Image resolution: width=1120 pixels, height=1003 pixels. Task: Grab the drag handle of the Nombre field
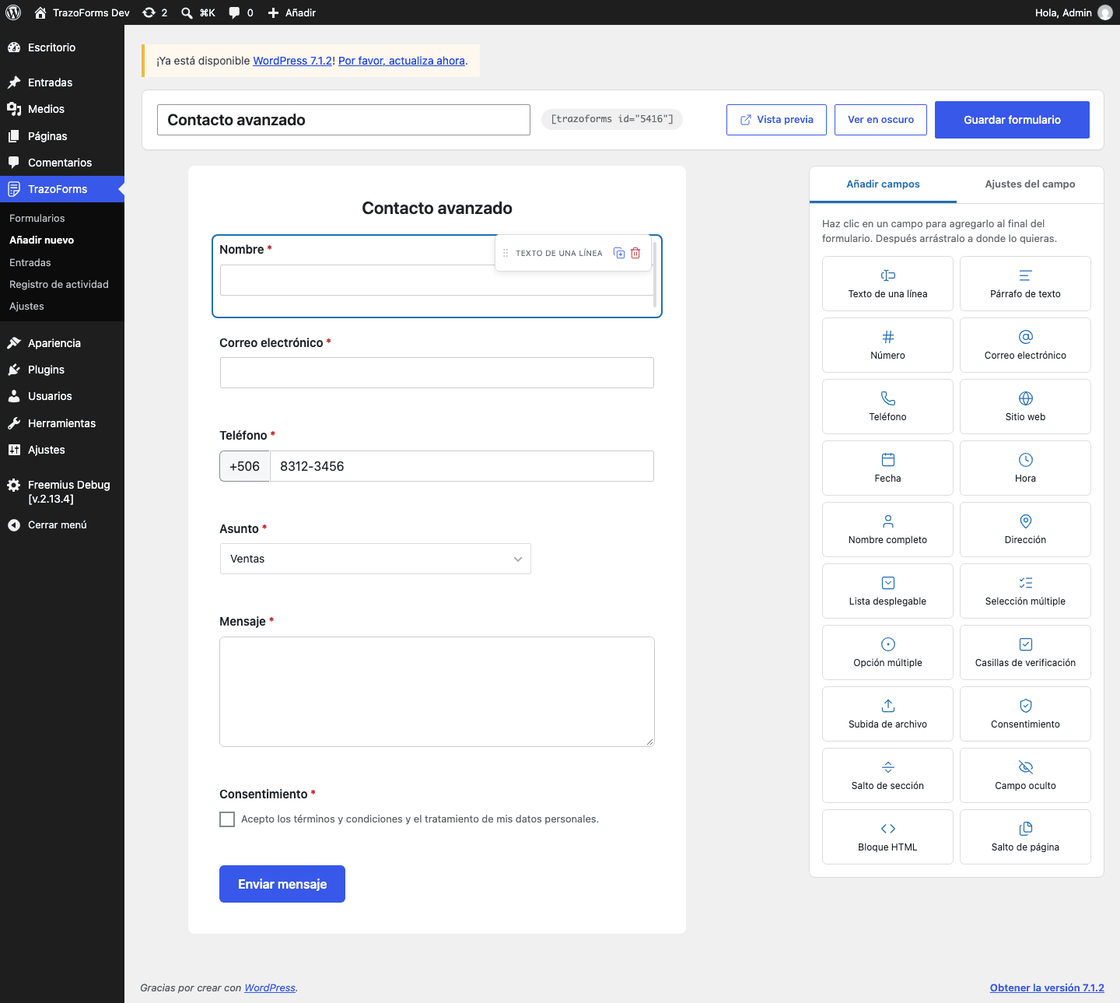pyautogui.click(x=506, y=253)
